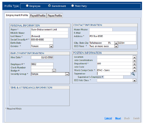Click the Birth Date field

point(42,43)
